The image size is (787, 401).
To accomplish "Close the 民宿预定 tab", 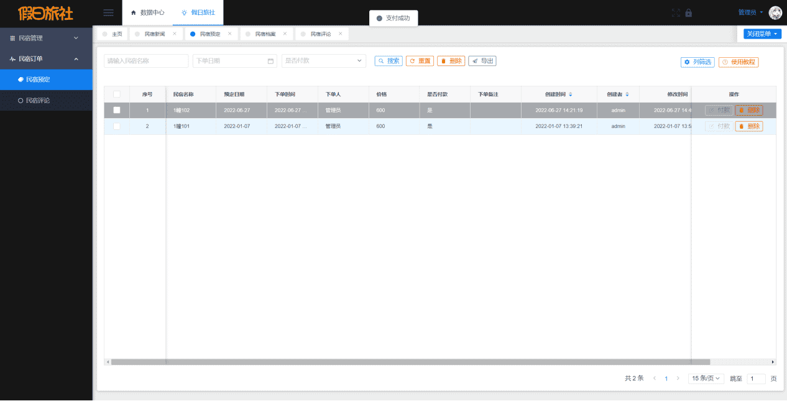I will point(230,34).
